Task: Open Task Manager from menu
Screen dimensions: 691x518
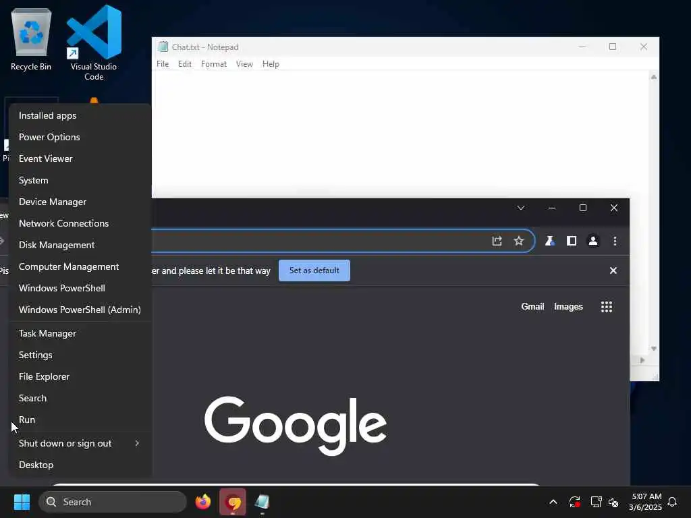Action: click(80, 333)
